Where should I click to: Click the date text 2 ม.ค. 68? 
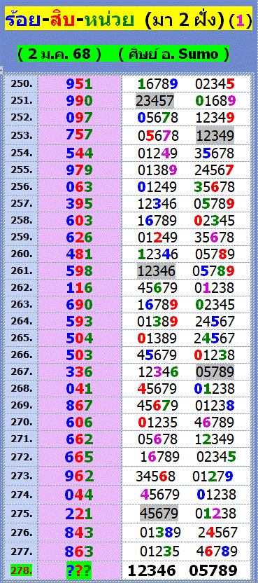pos(59,55)
